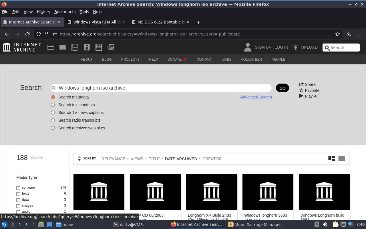Switch to MS DOS 6.22 Bootable tab
The height and width of the screenshot is (229, 366).
(x=161, y=22)
